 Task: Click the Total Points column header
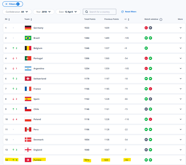90,19
